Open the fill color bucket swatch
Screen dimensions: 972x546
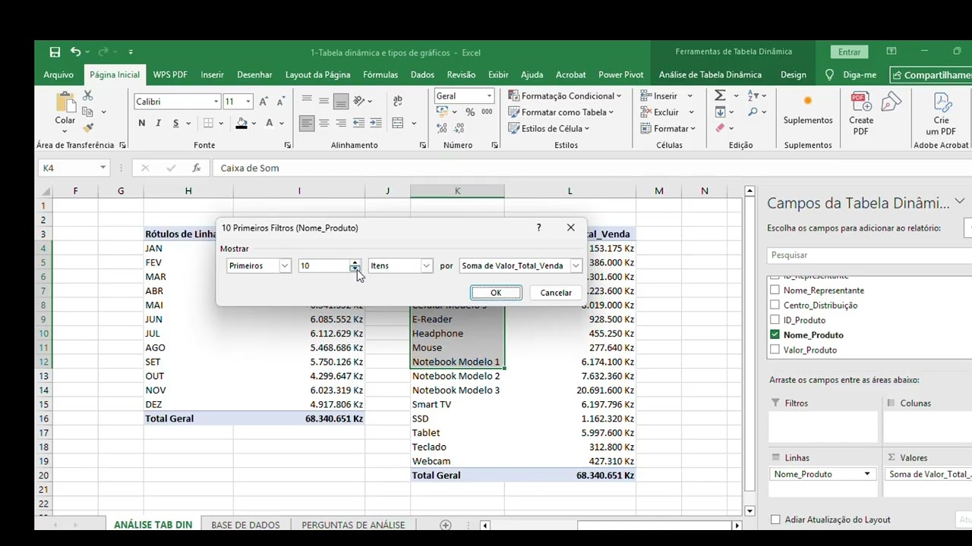click(x=241, y=124)
